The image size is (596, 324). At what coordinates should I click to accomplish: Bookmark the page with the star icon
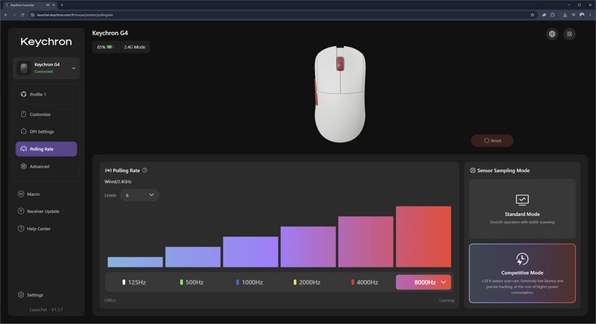click(532, 15)
